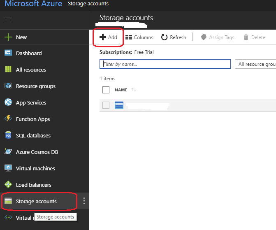Open the hamburger menu icon
This screenshot has width=276, height=230.
8,20
